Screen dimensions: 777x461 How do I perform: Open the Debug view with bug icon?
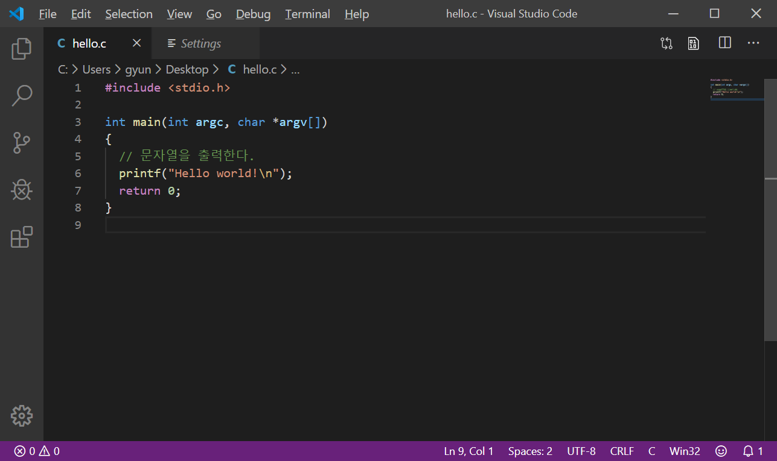tap(22, 190)
